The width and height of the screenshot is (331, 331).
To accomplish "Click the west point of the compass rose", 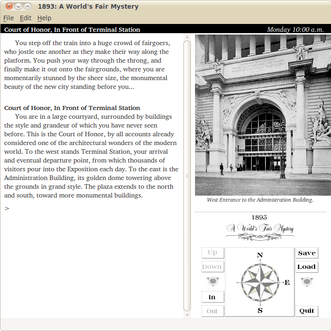I will pyautogui.click(x=239, y=282).
